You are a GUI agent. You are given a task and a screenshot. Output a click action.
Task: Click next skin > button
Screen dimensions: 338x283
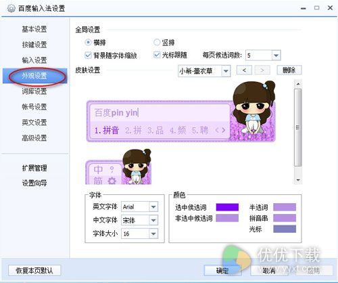(262, 70)
